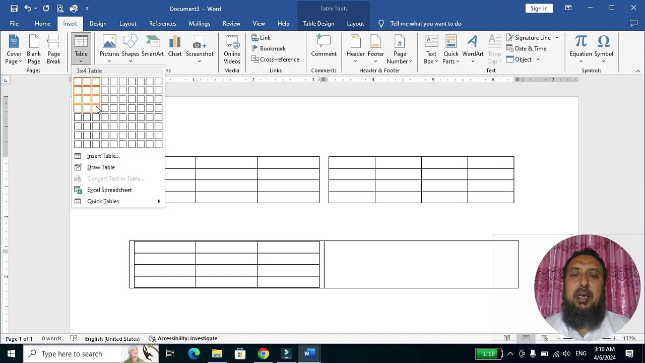Click the Save icon in title bar
This screenshot has width=645, height=363.
(14, 9)
